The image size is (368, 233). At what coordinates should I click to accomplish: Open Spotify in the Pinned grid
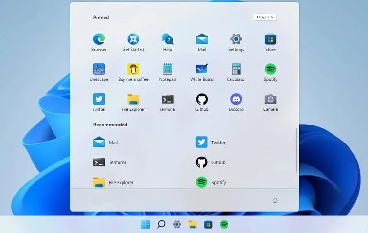(270, 72)
